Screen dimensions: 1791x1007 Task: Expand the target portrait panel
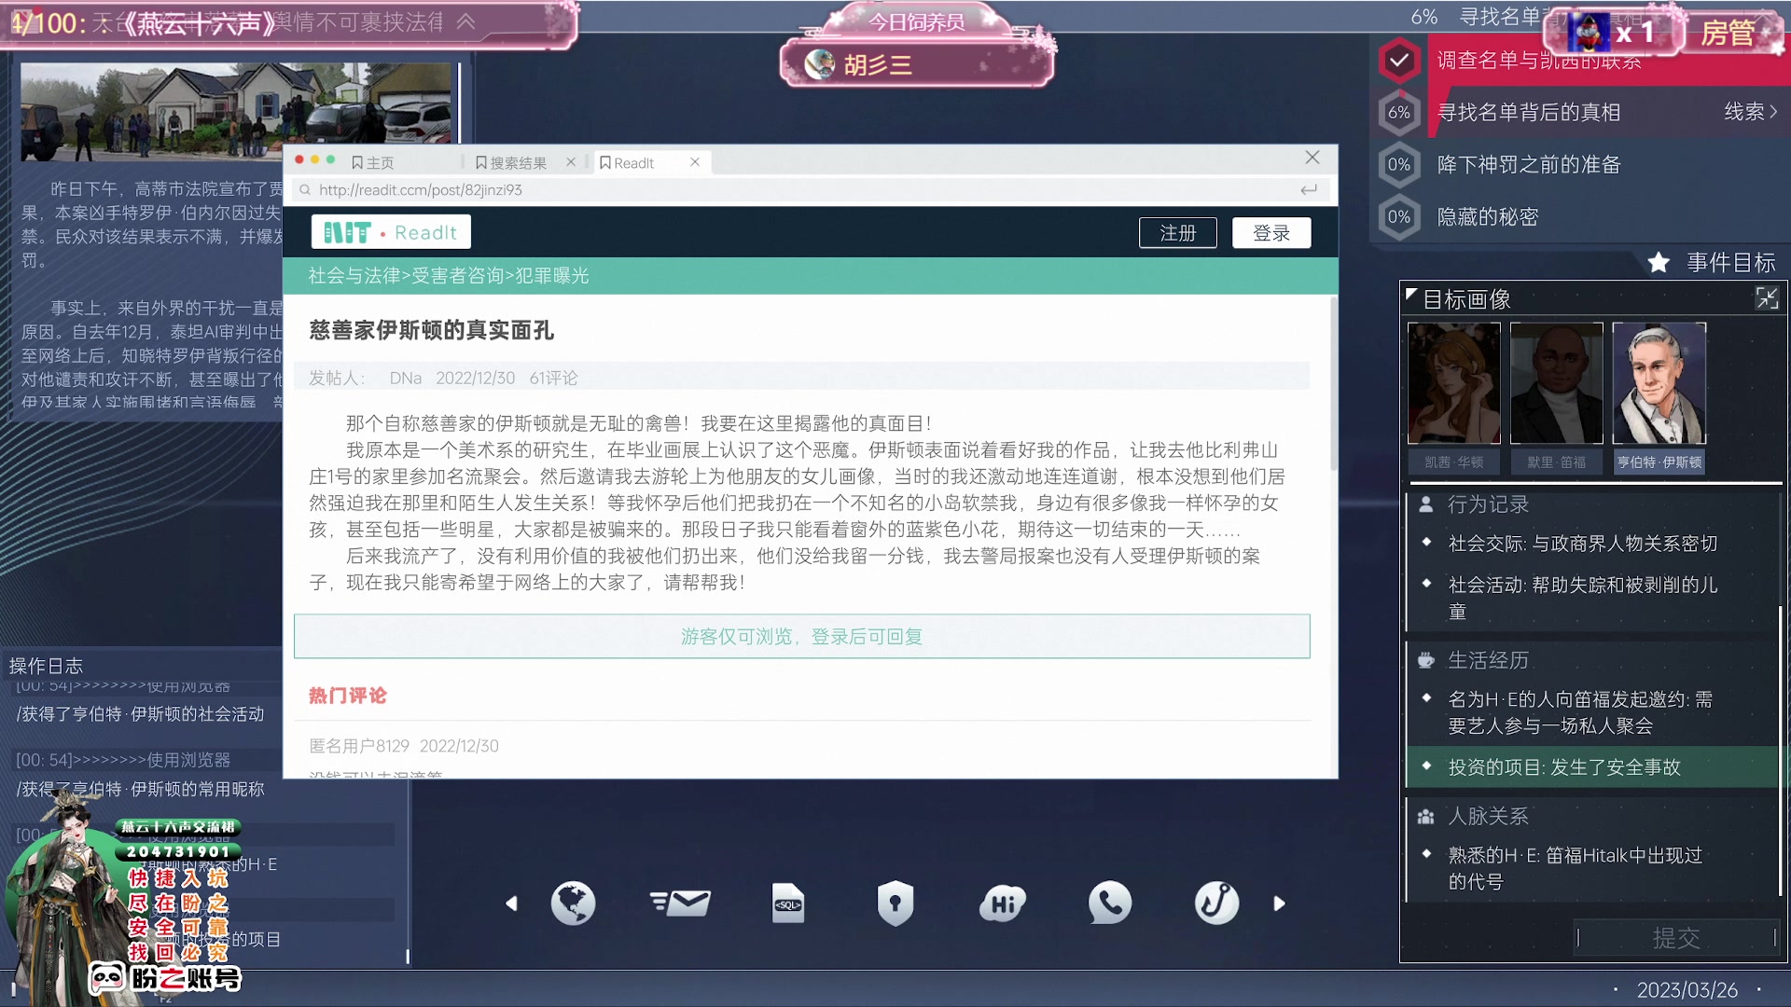(1767, 298)
